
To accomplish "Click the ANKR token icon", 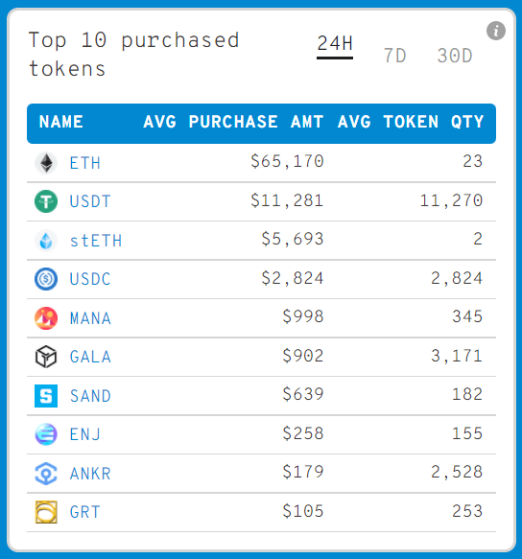I will coord(46,474).
